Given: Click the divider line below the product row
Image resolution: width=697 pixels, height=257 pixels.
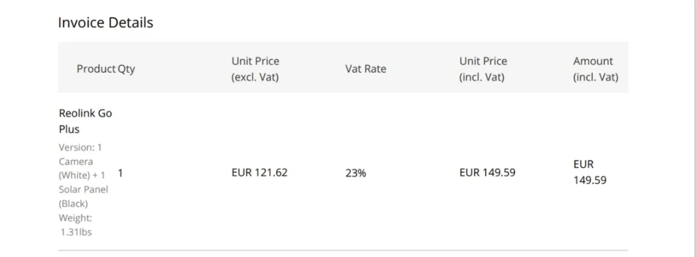Looking at the screenshot, I should pyautogui.click(x=343, y=251).
